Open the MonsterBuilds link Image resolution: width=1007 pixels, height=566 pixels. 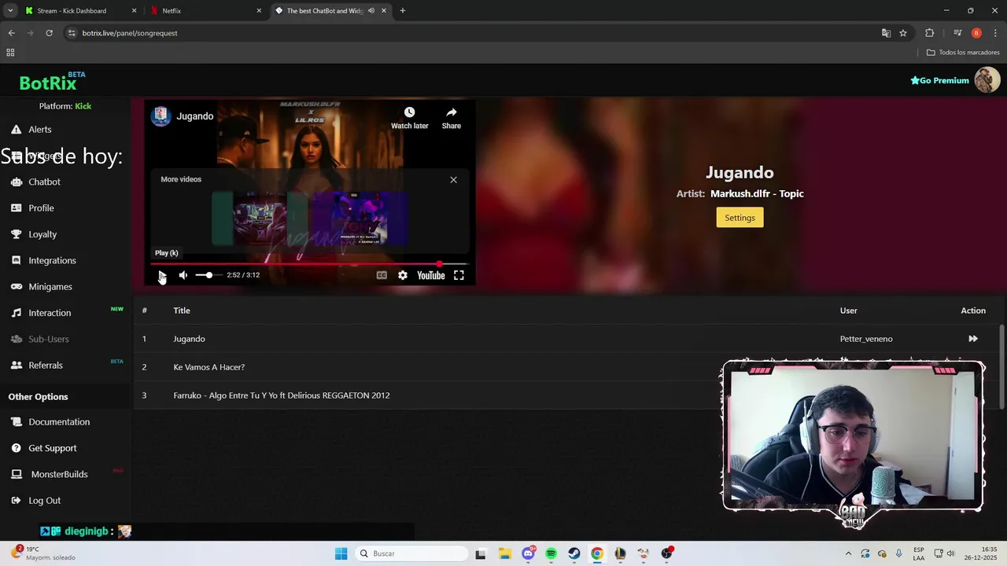tap(59, 474)
